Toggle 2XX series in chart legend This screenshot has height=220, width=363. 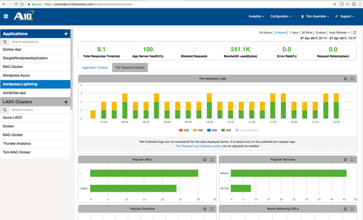click(x=226, y=130)
